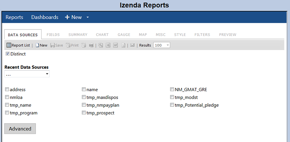This screenshot has height=142, width=290.
Task: Check the tmp_prospect data source
Action: [x=84, y=113]
